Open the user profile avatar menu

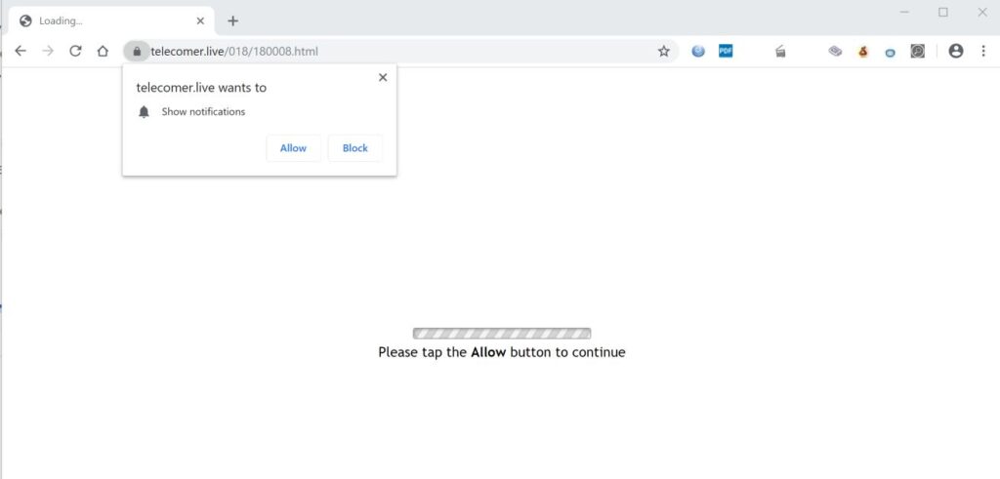(x=955, y=51)
